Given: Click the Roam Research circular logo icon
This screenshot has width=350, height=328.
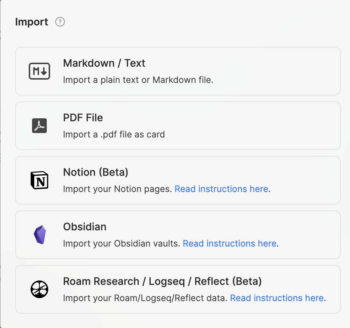Looking at the screenshot, I should click(x=39, y=289).
